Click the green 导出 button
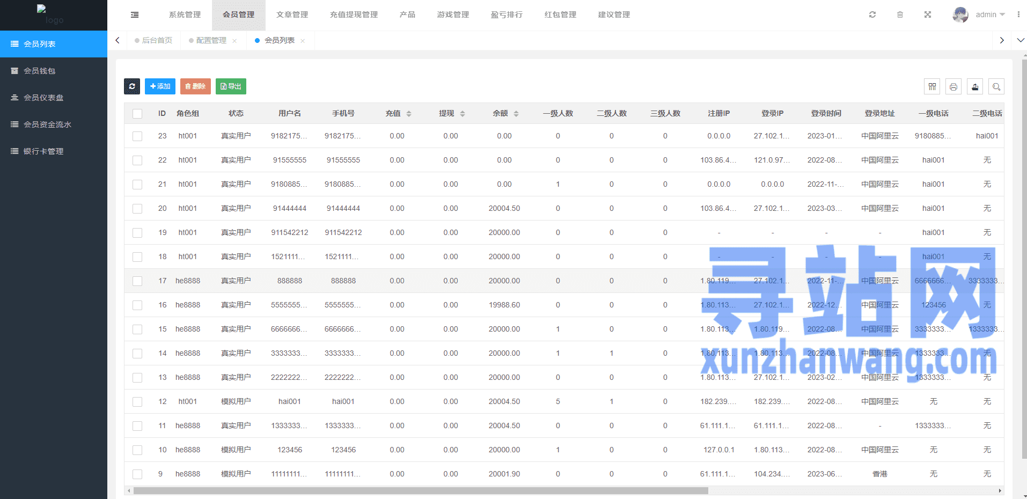Viewport: 1027px width, 499px height. (x=231, y=86)
